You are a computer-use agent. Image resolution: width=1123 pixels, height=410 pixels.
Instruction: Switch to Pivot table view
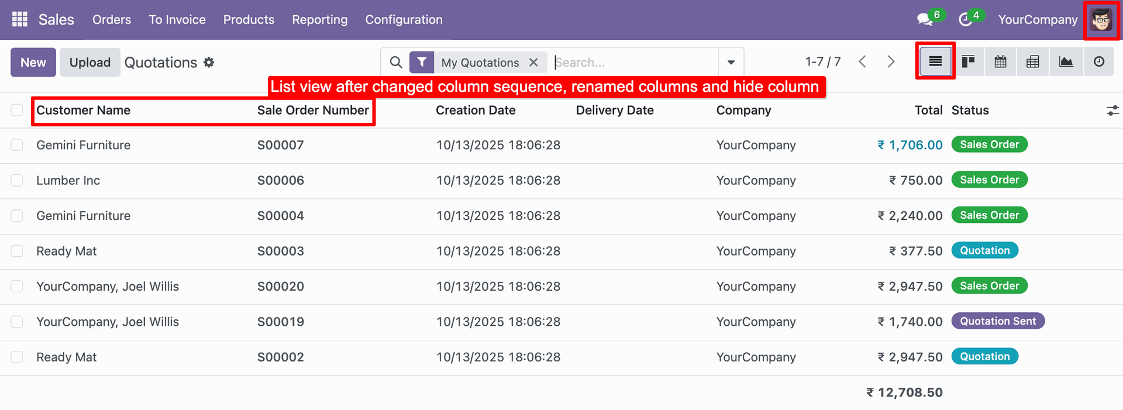(x=1033, y=61)
